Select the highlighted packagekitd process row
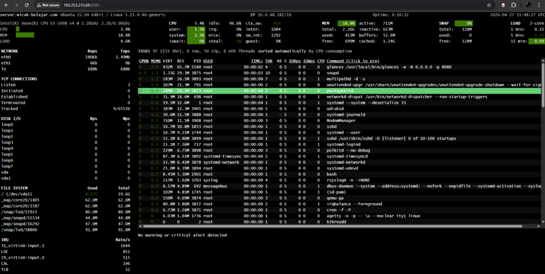545x274 pixels. pos(339,90)
